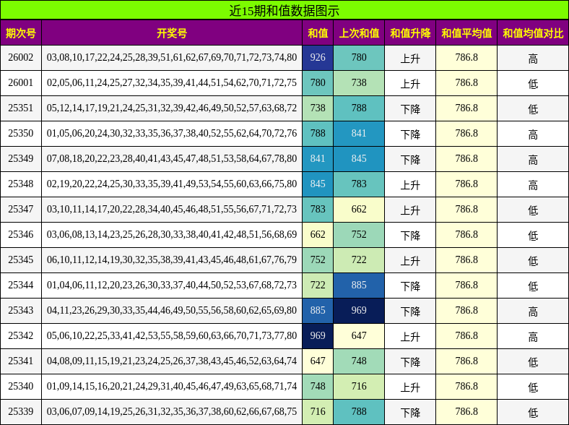Click the 和值 cell 647 in row 25341
This screenshot has width=569, height=425.
pos(318,361)
